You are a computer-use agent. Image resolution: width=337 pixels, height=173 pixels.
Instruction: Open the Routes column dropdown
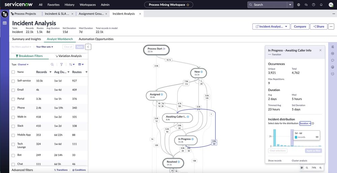[x=86, y=72]
